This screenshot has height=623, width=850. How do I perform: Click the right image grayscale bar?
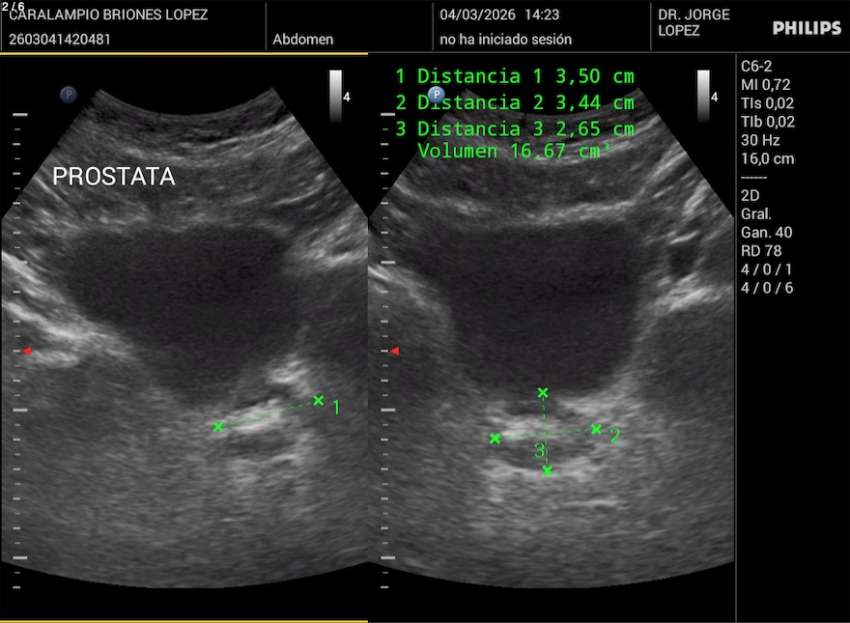tap(703, 96)
